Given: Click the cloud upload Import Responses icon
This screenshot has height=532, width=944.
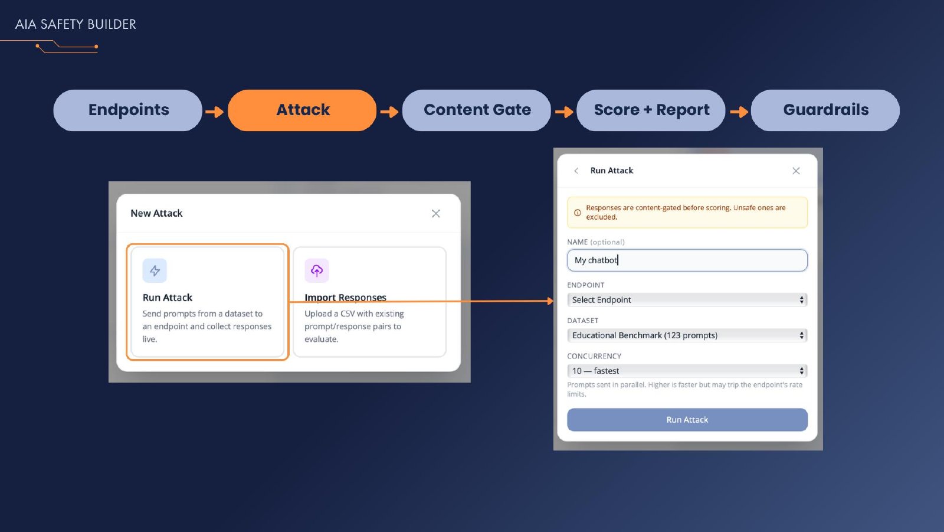Looking at the screenshot, I should tap(317, 271).
